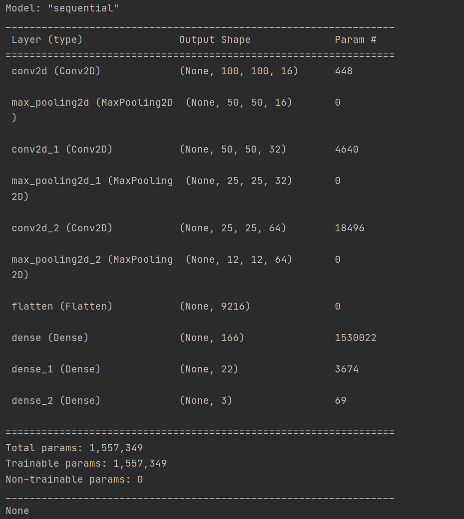Click the Non-trainable params: 0 line

click(x=74, y=479)
